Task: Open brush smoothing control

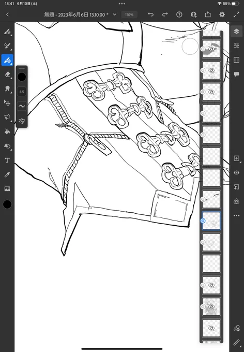Action: point(22,106)
